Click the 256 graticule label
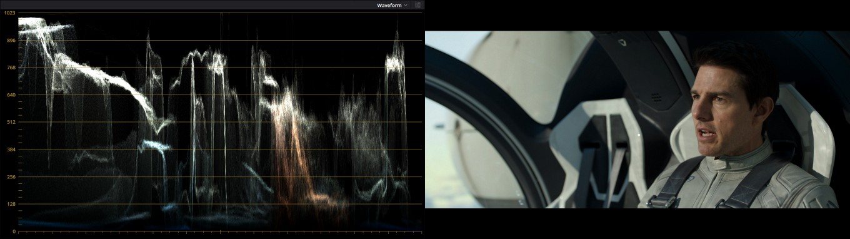 coord(11,177)
